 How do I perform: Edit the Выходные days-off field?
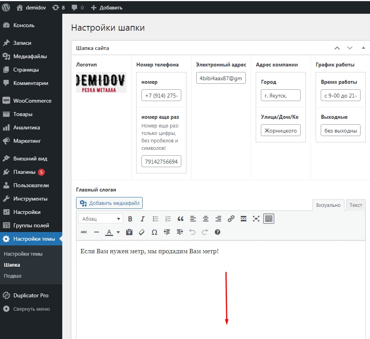340,130
